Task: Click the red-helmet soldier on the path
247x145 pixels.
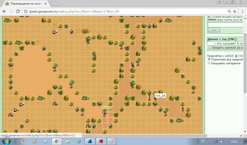Action: (x=133, y=65)
